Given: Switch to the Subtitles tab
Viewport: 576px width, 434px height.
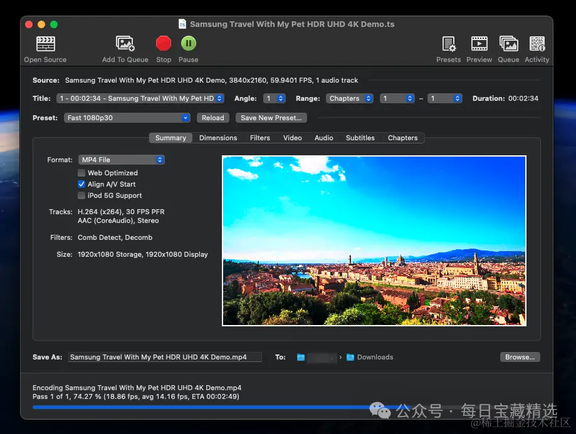Looking at the screenshot, I should [x=360, y=138].
